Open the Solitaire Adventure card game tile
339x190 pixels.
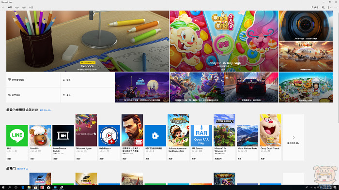click(178, 137)
